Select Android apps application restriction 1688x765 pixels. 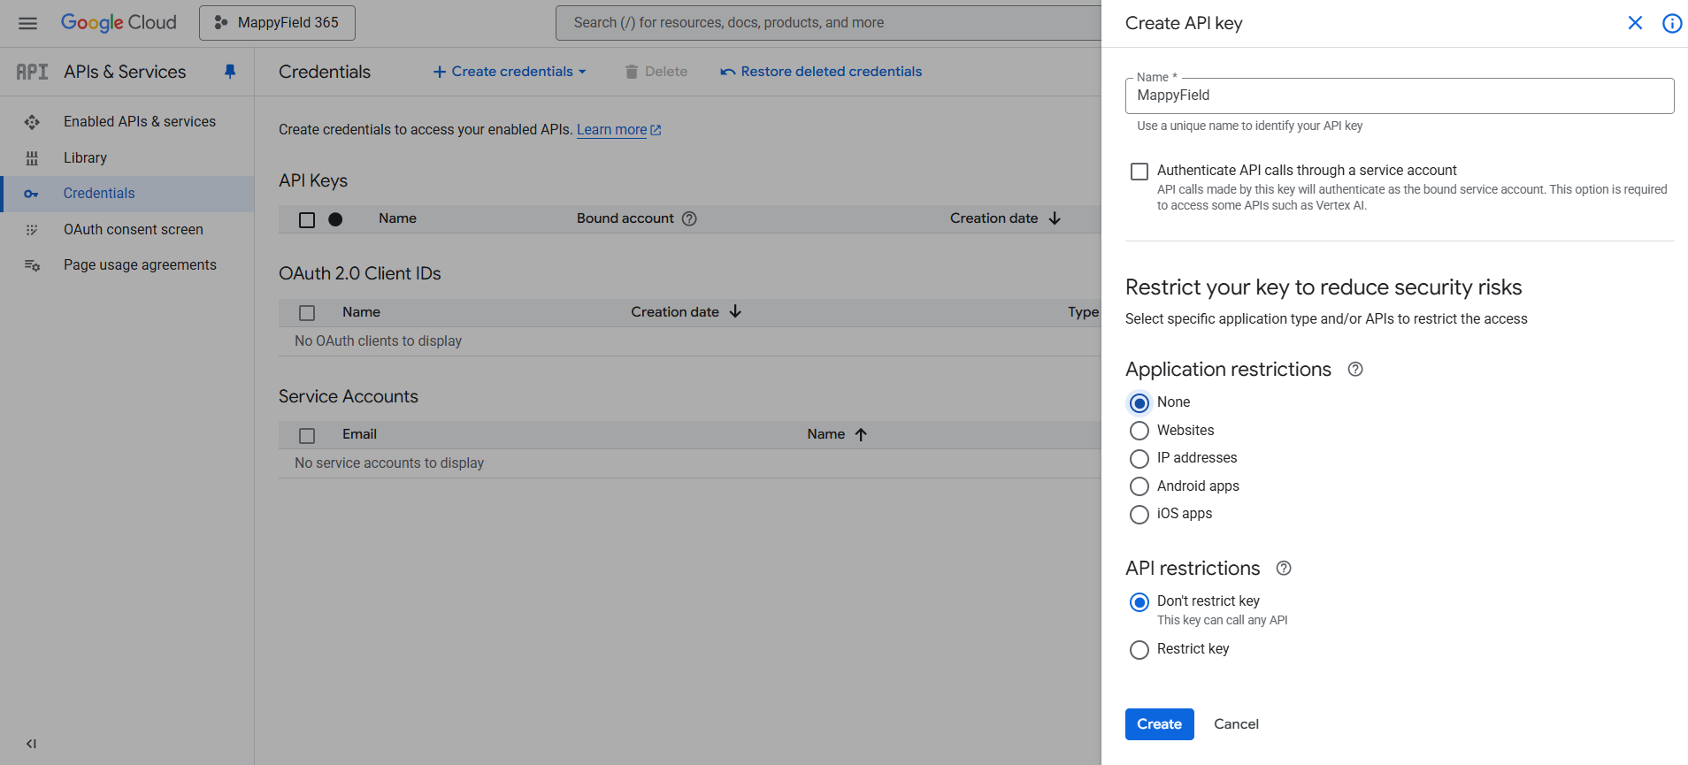[x=1139, y=486]
